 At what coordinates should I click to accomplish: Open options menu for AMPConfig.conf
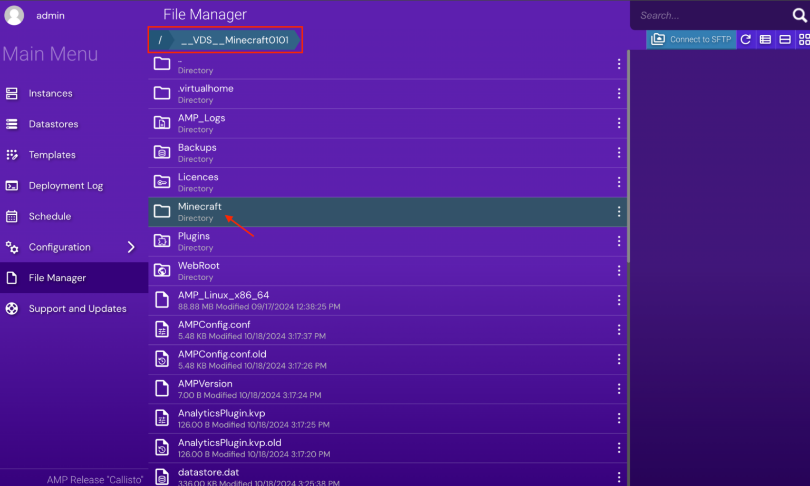(619, 330)
